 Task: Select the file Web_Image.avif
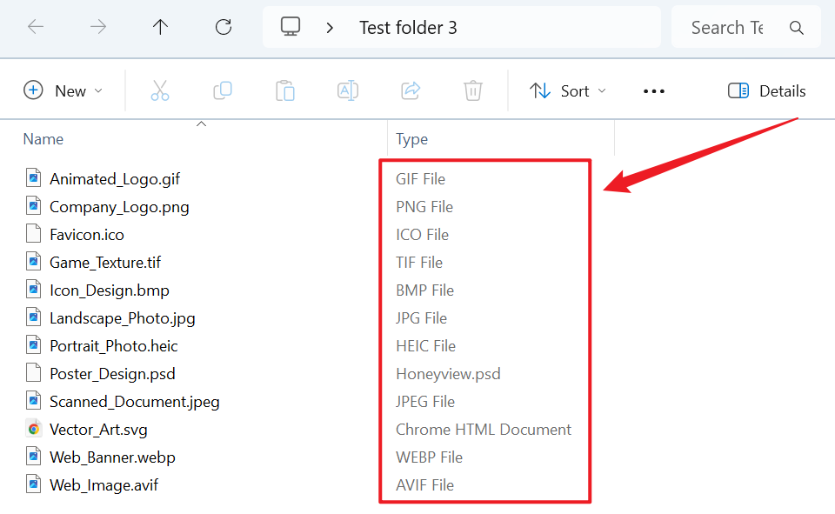104,484
